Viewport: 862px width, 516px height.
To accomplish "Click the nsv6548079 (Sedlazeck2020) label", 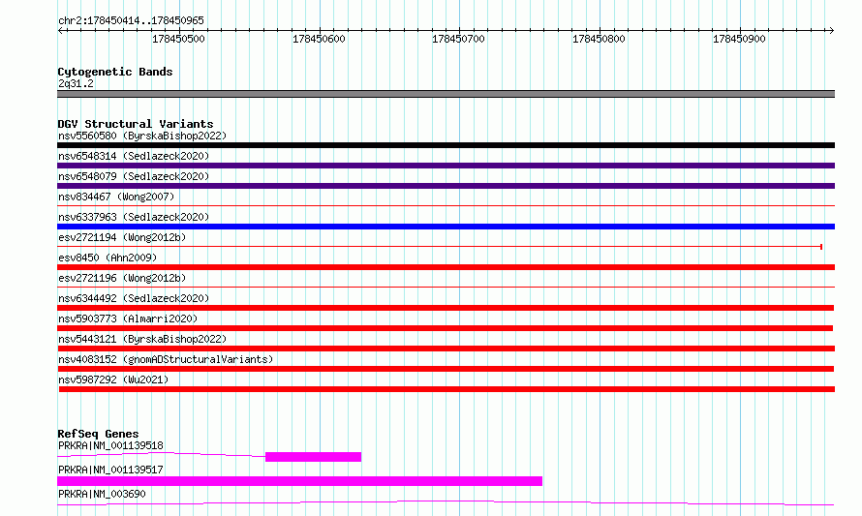I will 134,176.
